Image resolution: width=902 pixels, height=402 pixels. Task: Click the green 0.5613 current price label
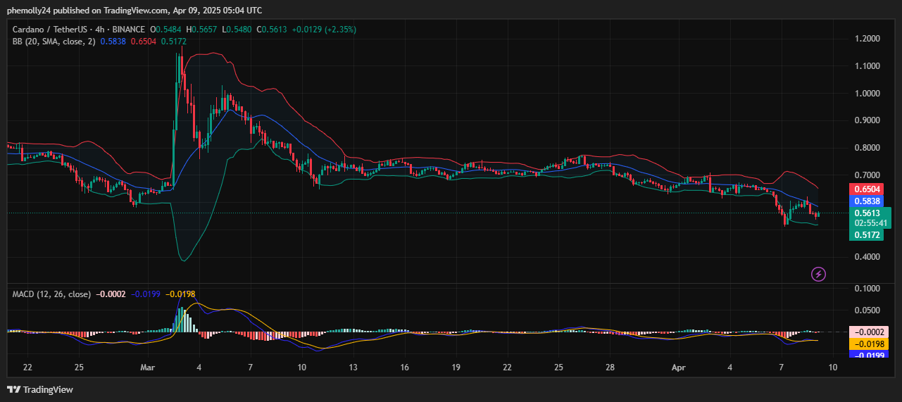click(x=865, y=213)
